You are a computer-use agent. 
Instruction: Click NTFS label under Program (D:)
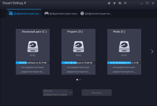pyautogui.click(x=78, y=55)
